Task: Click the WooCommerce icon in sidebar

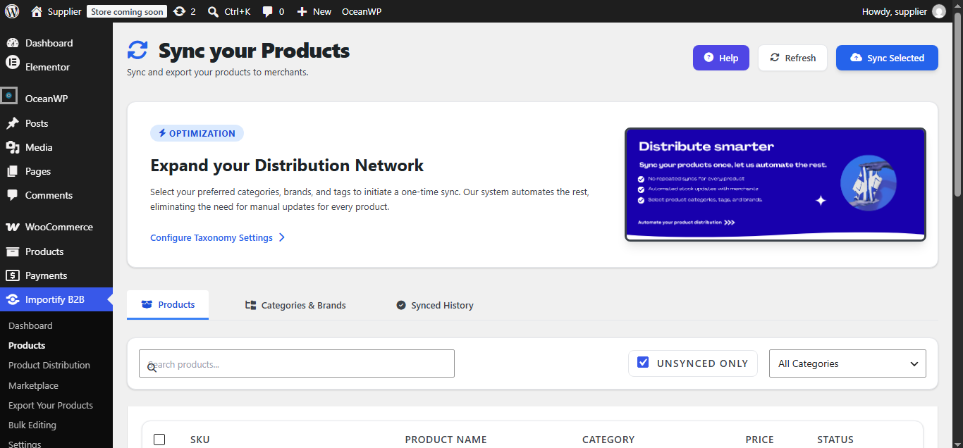Action: tap(12, 227)
